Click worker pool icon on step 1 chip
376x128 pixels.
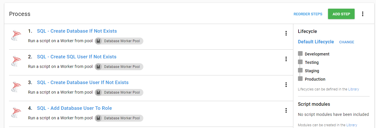coord(98,41)
